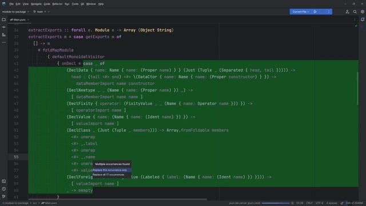Open the Current File run configuration dropdown
366x206 pixels.
click(301, 11)
